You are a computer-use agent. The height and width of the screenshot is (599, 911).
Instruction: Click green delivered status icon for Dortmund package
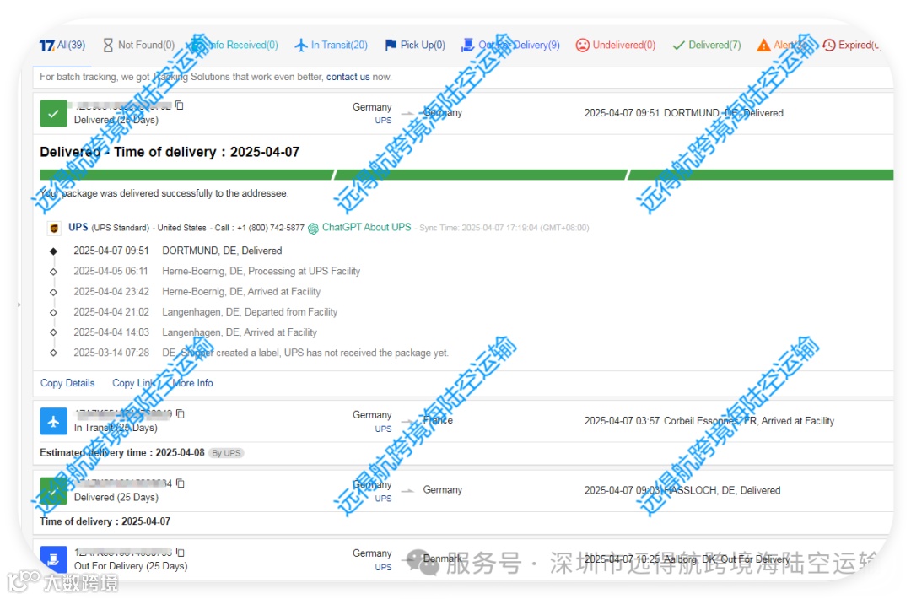pyautogui.click(x=53, y=114)
